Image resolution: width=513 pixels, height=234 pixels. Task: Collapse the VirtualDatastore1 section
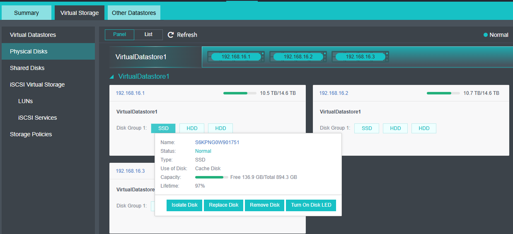(x=111, y=77)
